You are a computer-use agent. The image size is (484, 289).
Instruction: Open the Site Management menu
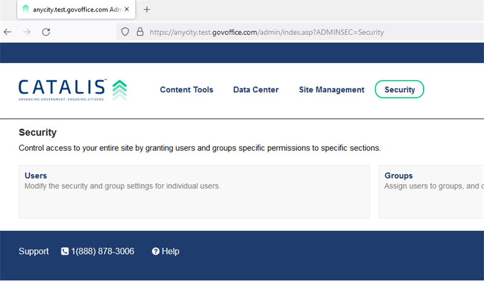click(x=332, y=89)
